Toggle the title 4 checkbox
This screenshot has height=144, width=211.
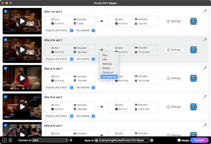[5, 68]
